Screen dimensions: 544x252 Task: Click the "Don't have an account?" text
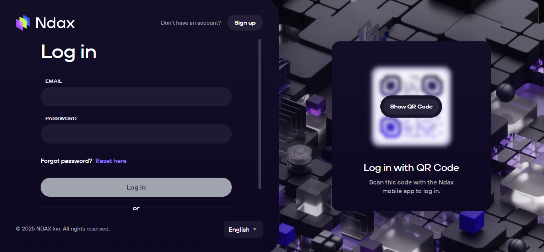(x=191, y=23)
